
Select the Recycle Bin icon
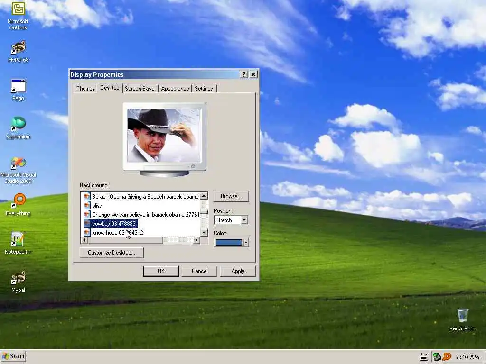pos(462,320)
